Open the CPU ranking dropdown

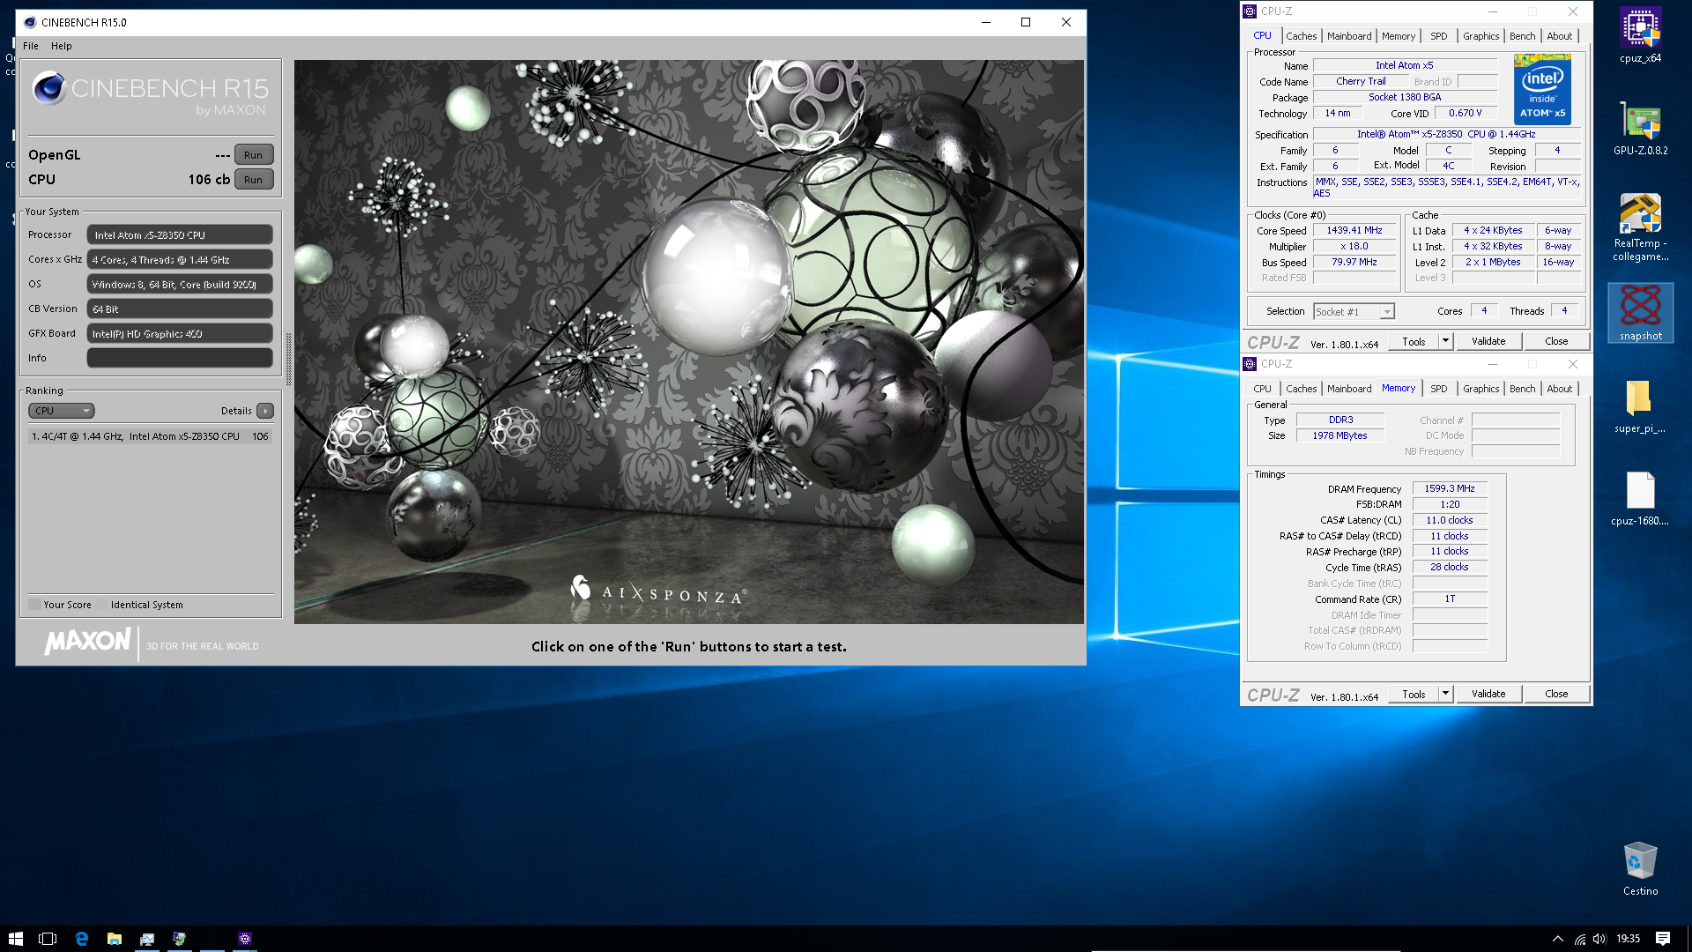tap(62, 411)
